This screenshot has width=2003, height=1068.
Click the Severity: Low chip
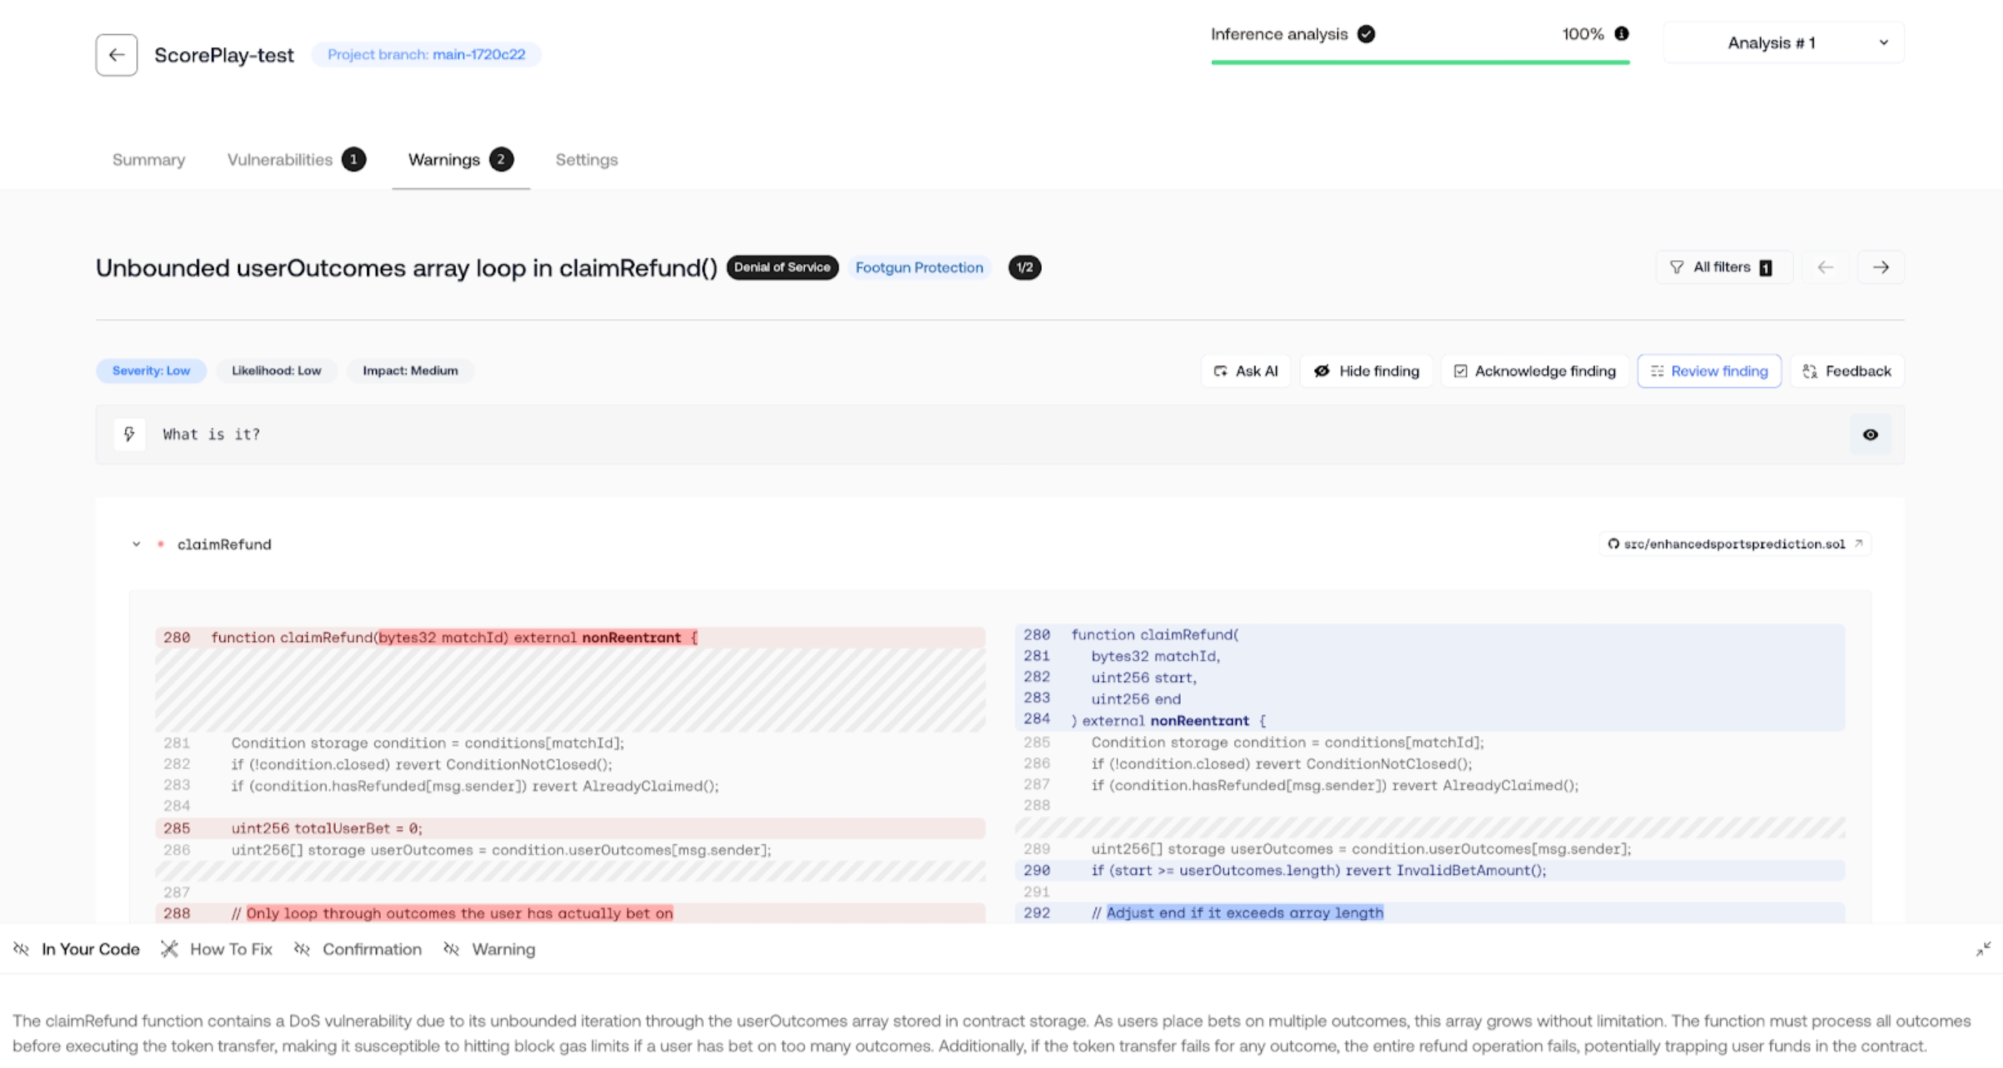(x=151, y=370)
